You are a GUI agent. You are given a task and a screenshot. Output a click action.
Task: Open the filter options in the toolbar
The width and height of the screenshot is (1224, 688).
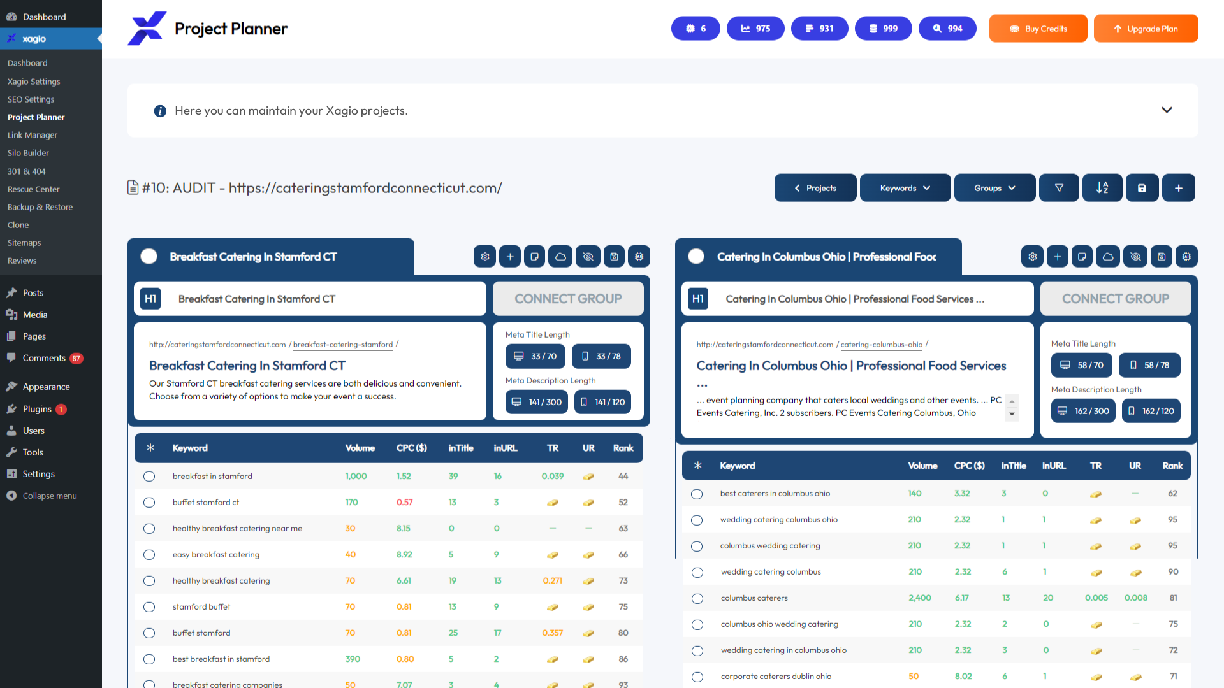click(1059, 187)
